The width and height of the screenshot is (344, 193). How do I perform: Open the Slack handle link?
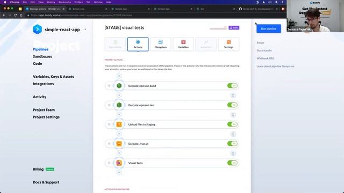point(264,50)
